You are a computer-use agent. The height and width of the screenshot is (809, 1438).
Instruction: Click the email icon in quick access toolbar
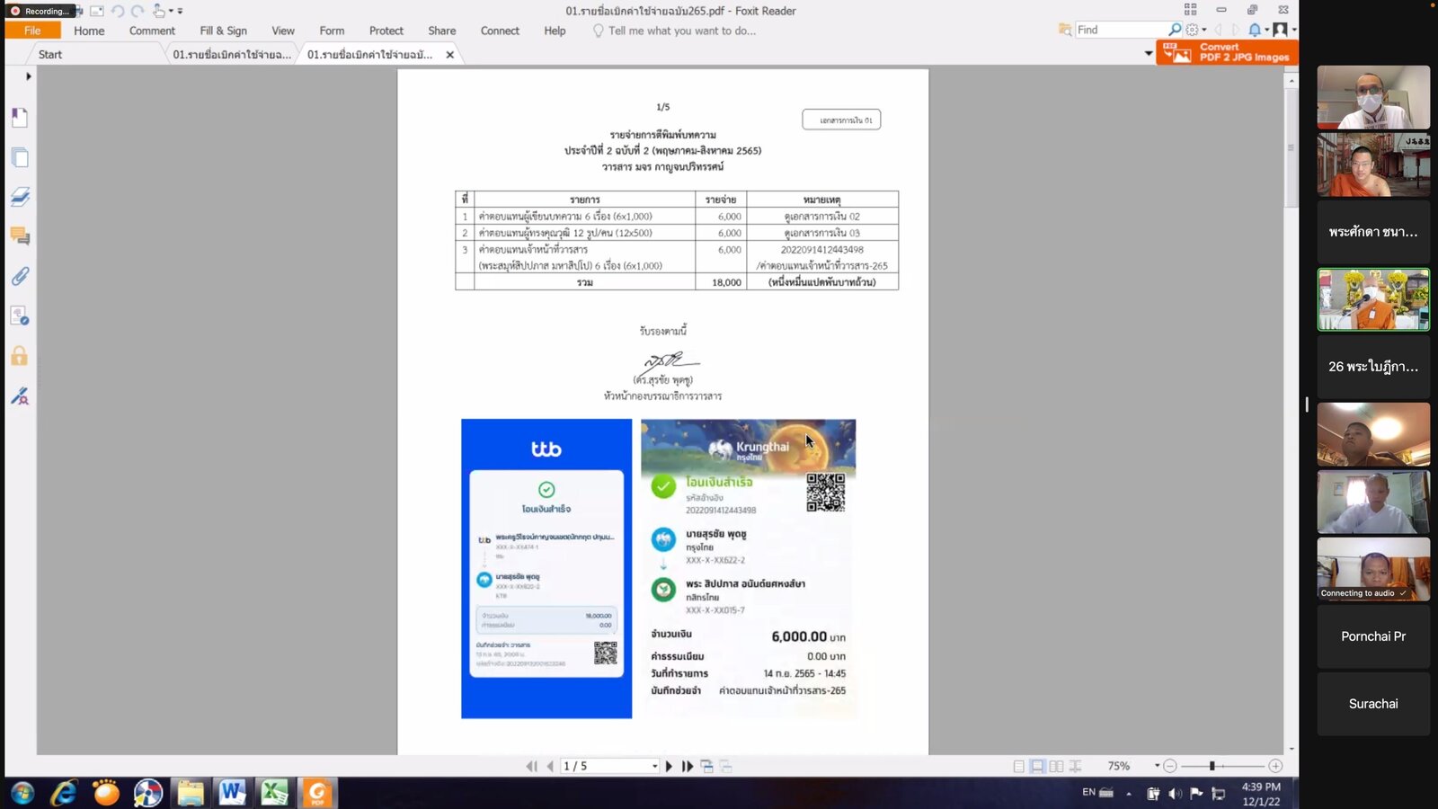[x=97, y=11]
